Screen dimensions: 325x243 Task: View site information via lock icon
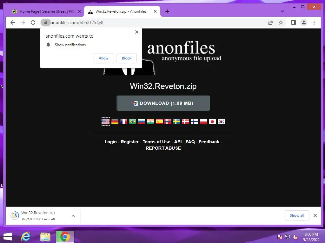click(x=46, y=22)
